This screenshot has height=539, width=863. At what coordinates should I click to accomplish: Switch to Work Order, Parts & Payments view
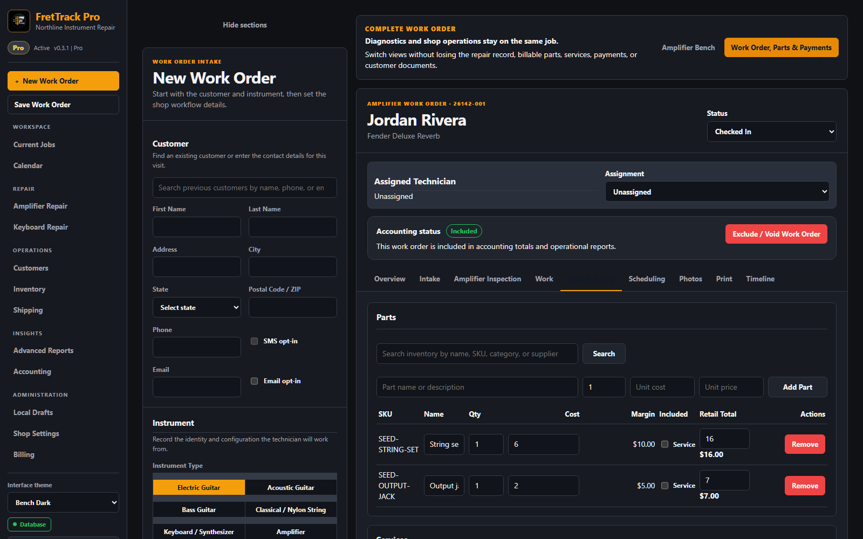coord(781,47)
